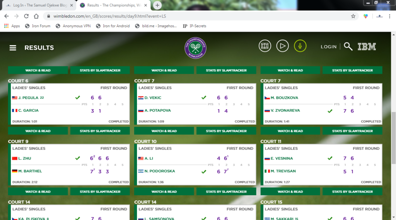The image size is (396, 220).
Task: Open the scoreboard icon in header
Action: (x=265, y=46)
